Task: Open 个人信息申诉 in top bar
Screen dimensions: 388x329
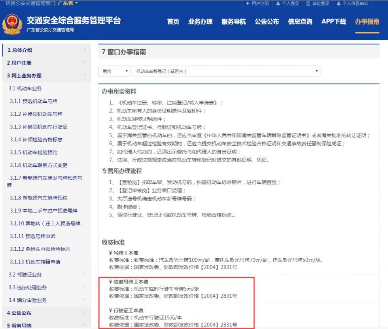Action: point(352,4)
